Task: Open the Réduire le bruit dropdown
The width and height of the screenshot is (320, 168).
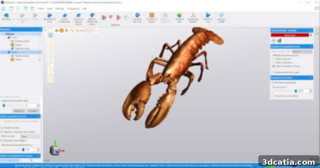Action: 30,136
